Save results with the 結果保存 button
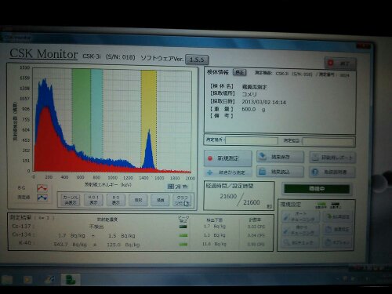 point(281,157)
